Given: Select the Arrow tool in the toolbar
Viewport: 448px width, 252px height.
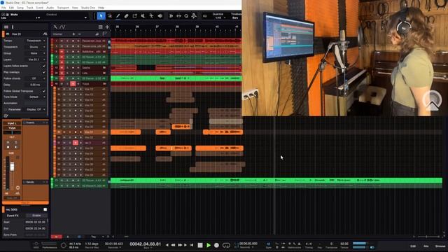Looking at the screenshot, I should click(101, 16).
